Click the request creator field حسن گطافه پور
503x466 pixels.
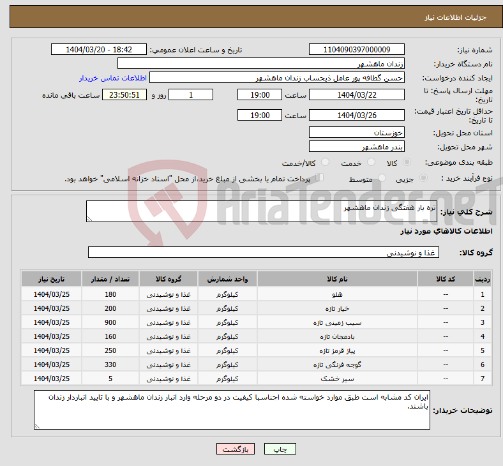(277, 78)
